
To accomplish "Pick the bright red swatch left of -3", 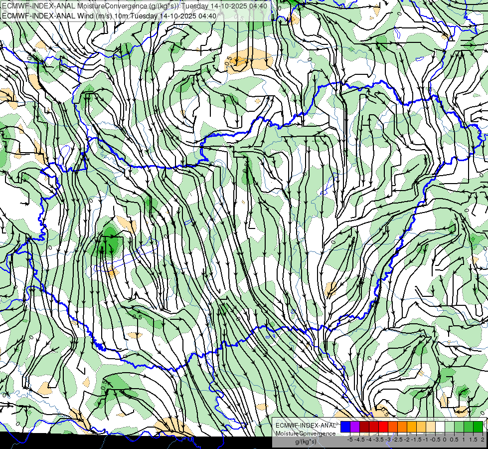I will 383,427.
